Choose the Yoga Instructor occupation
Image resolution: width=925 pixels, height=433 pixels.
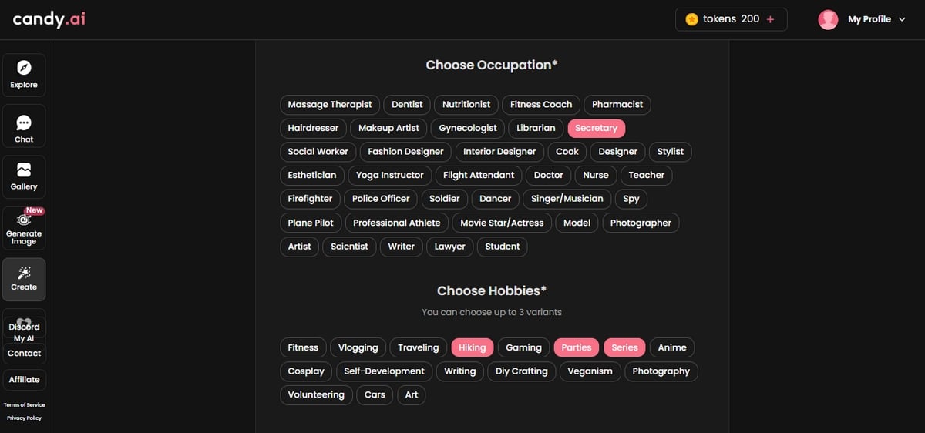point(389,175)
